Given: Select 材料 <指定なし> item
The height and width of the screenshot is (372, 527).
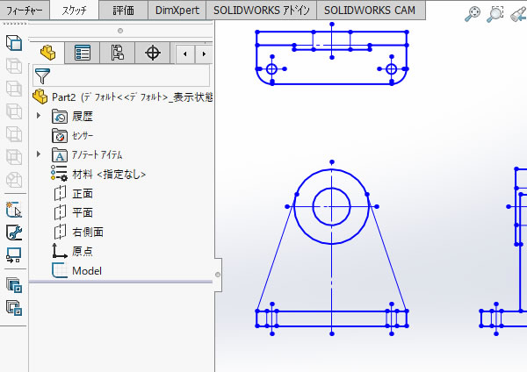Looking at the screenshot, I should coord(98,175).
